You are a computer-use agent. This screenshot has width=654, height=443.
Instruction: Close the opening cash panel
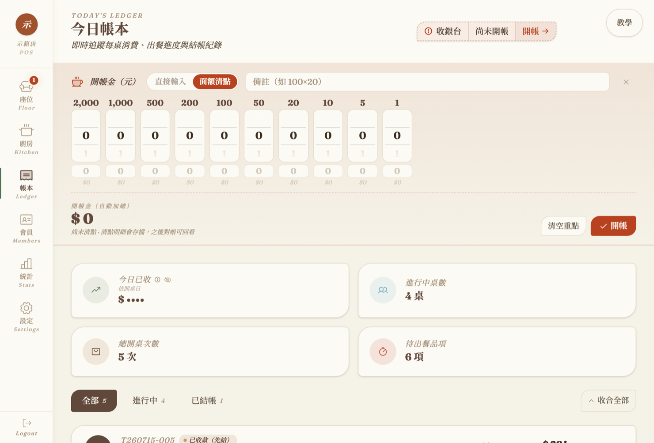coord(626,82)
